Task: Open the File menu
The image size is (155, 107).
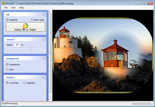Action: (x=6, y=8)
